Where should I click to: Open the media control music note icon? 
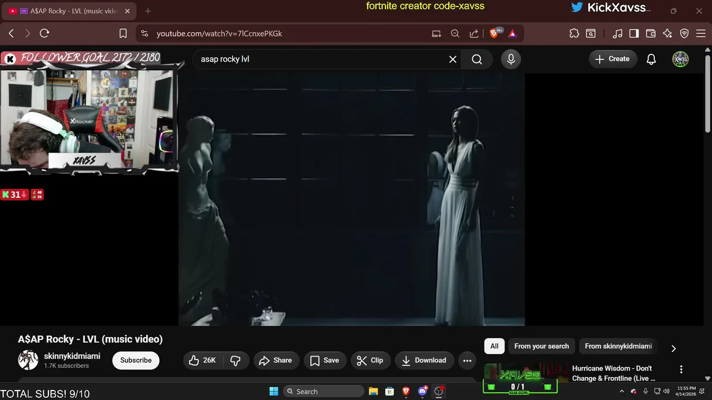tap(617, 33)
